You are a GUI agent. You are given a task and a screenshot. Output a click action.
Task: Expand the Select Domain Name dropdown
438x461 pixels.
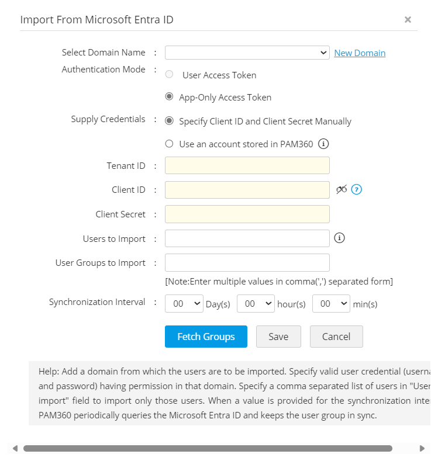pos(247,53)
